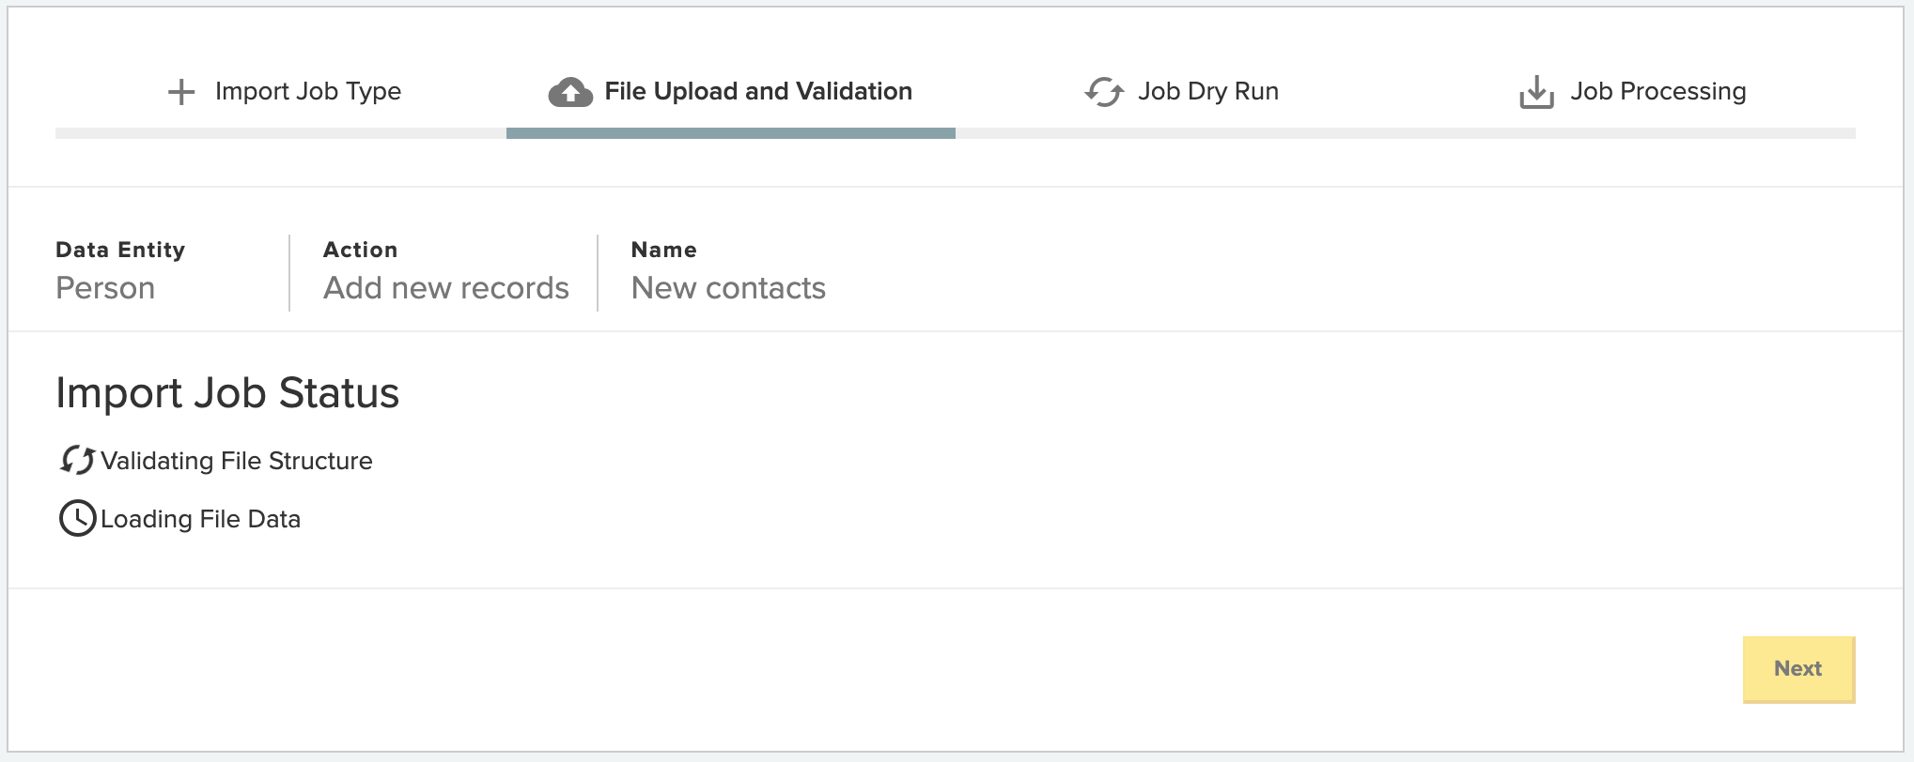Click the Loading File Data status text
The image size is (1914, 762).
click(200, 519)
